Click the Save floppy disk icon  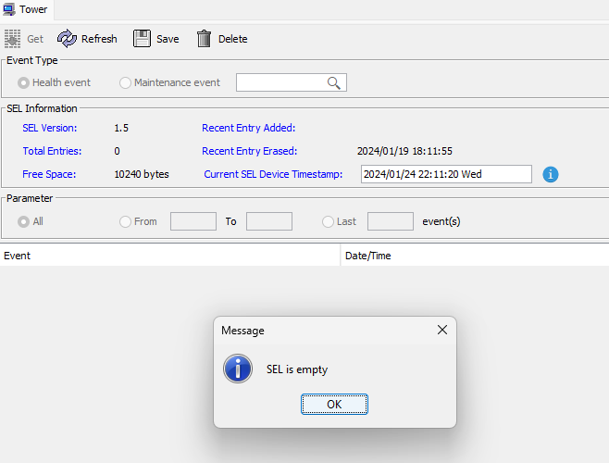142,39
